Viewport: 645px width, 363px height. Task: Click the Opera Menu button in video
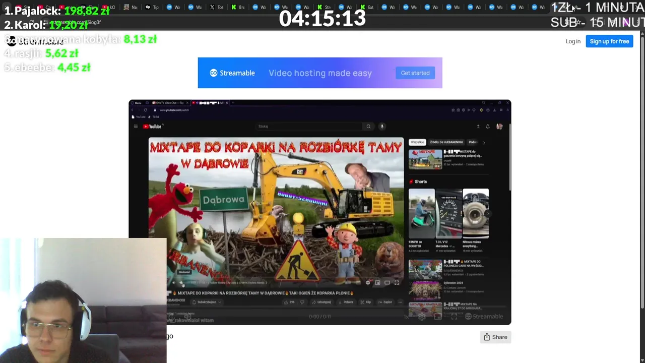[x=137, y=103]
